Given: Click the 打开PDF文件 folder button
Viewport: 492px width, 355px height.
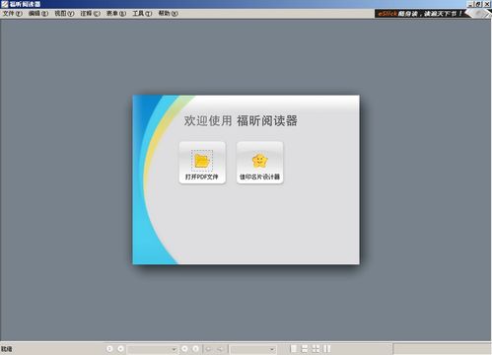Looking at the screenshot, I should 202,163.
